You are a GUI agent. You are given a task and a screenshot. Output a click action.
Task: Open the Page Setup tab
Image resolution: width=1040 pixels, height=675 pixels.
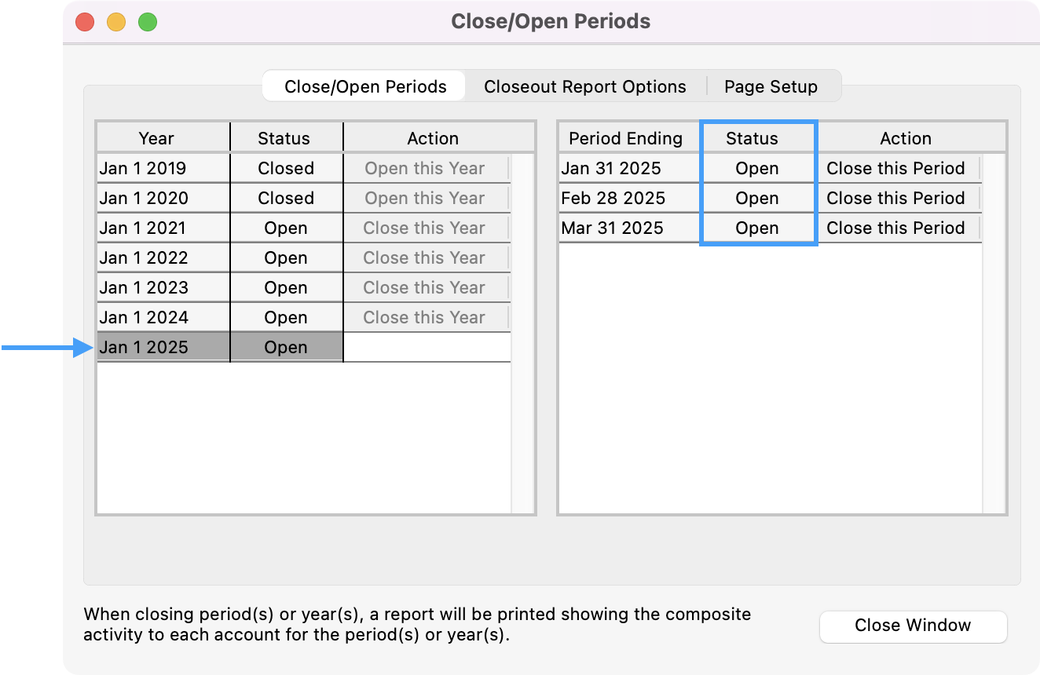point(771,86)
